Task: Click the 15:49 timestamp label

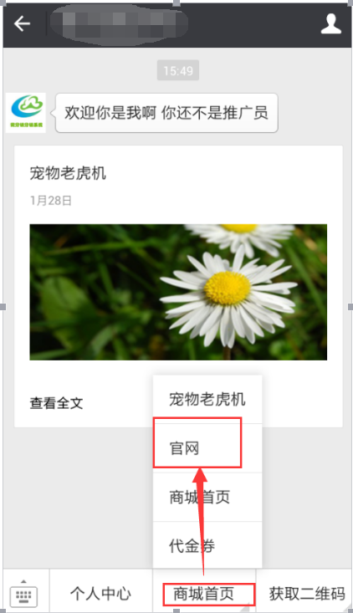Action: [x=178, y=70]
